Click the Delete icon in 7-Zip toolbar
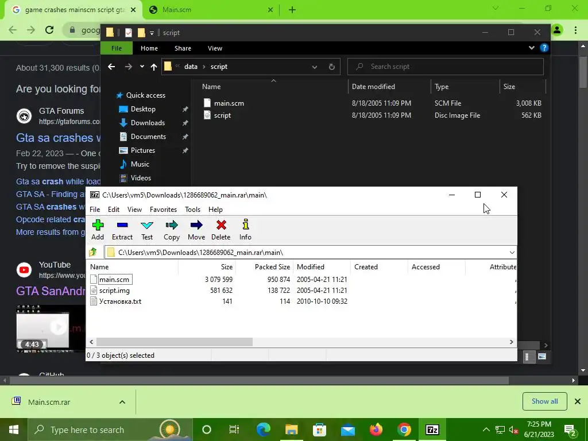Image resolution: width=588 pixels, height=441 pixels. pos(221,230)
